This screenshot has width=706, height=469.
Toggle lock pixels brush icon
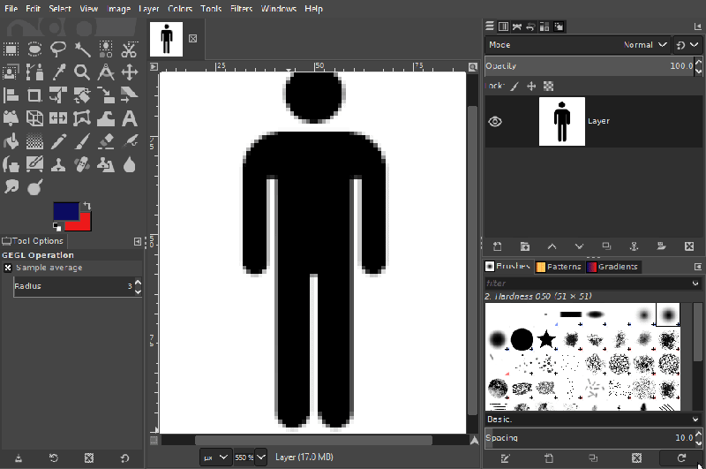point(514,86)
